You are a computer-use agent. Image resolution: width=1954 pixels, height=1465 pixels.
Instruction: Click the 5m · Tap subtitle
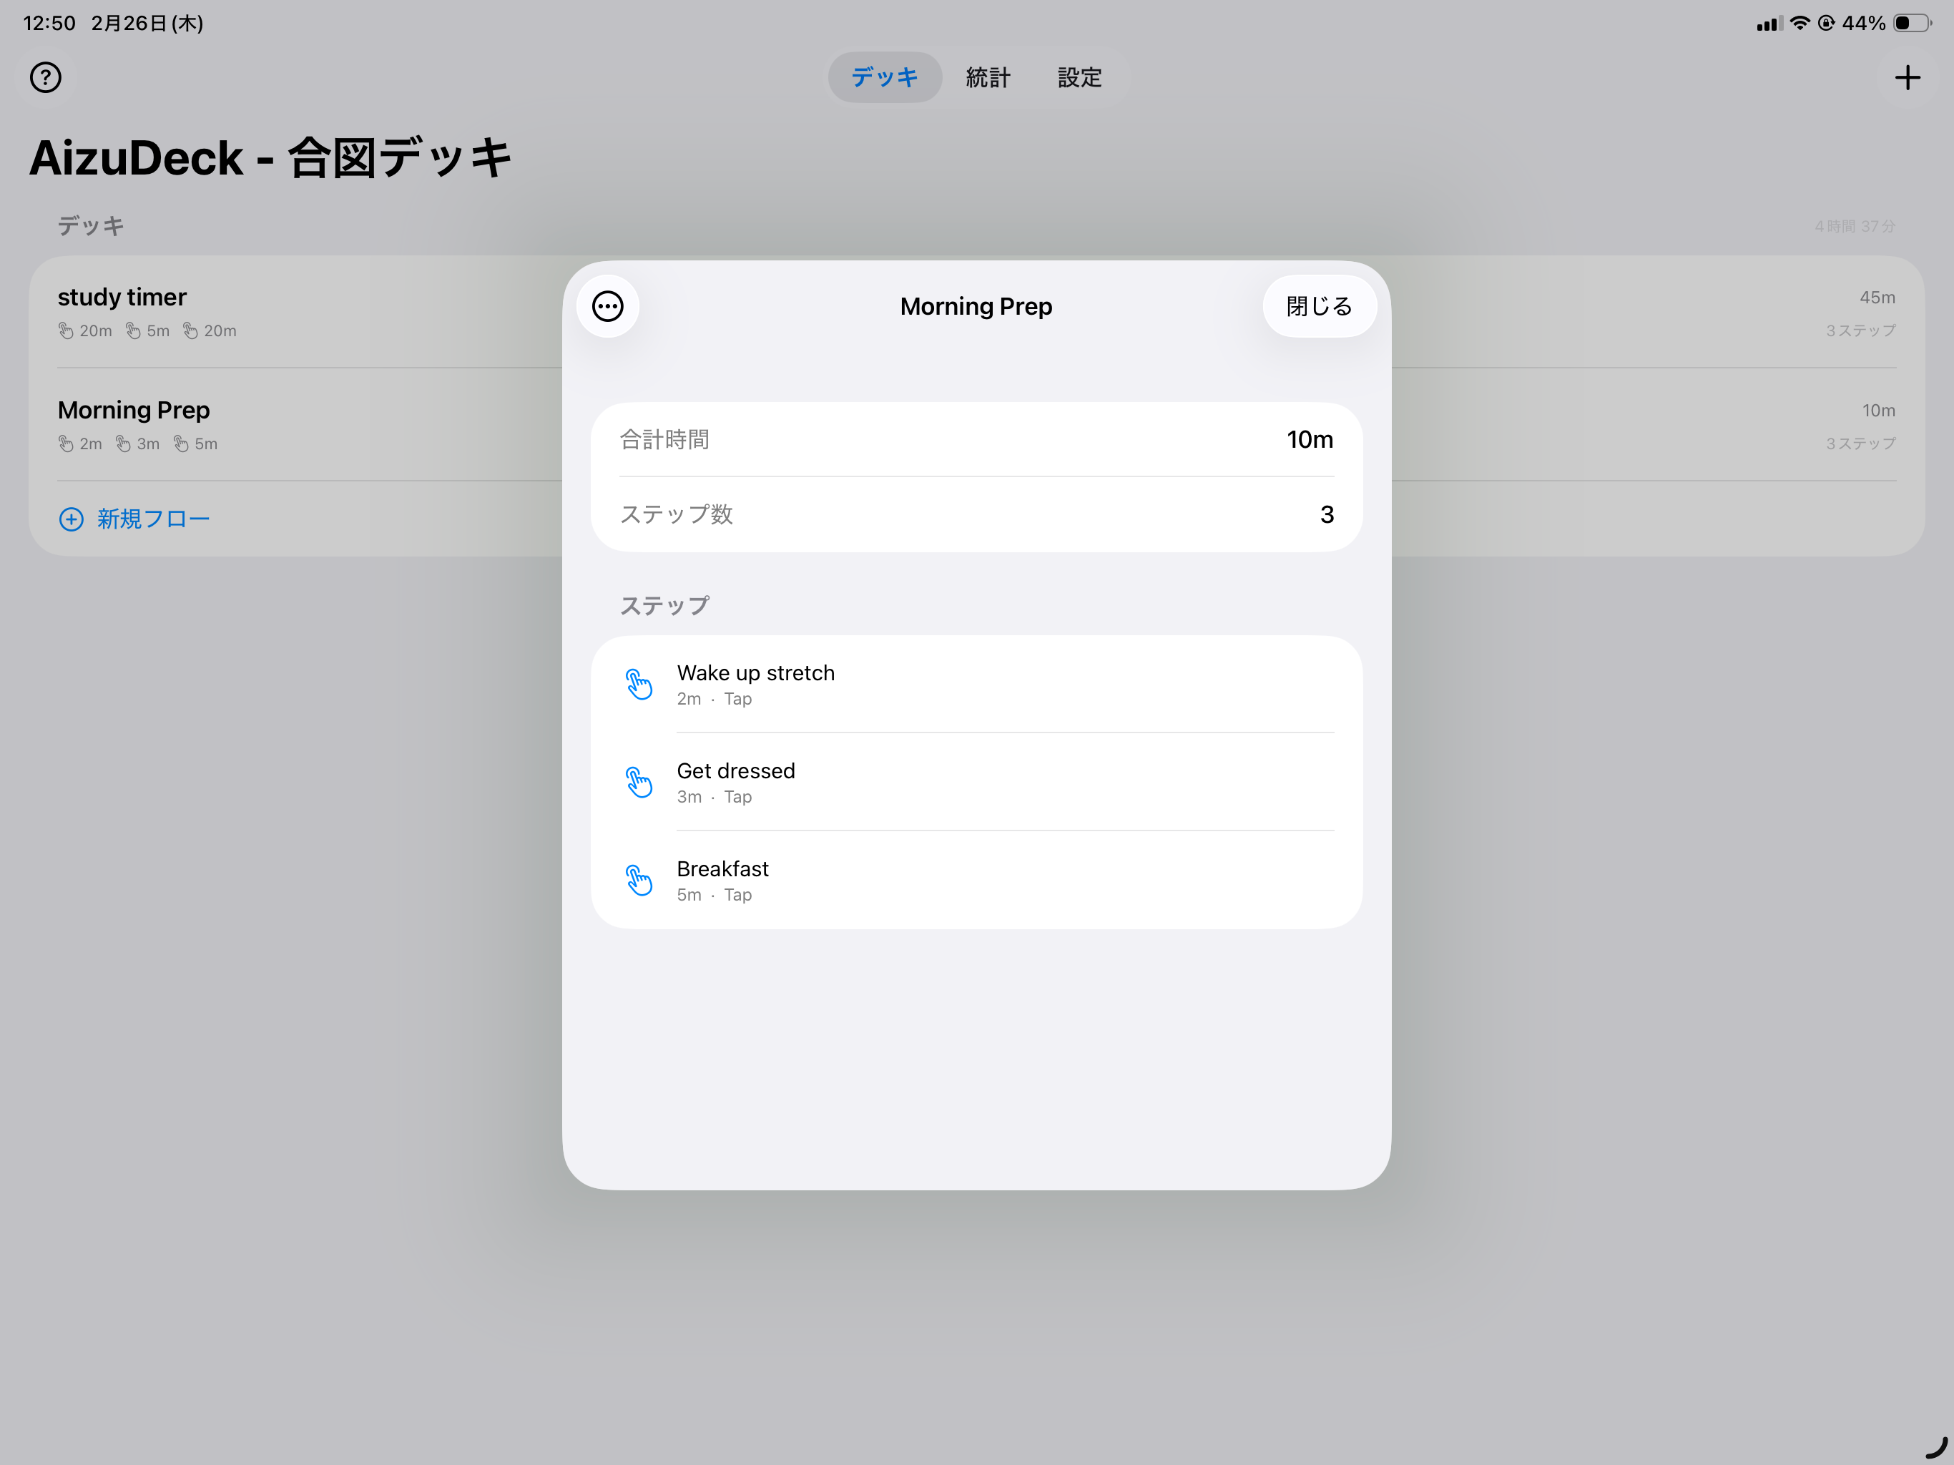point(714,895)
